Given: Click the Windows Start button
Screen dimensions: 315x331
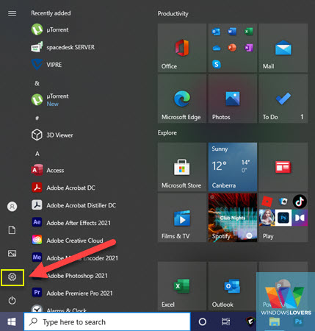Looking at the screenshot, I should tap(12, 321).
